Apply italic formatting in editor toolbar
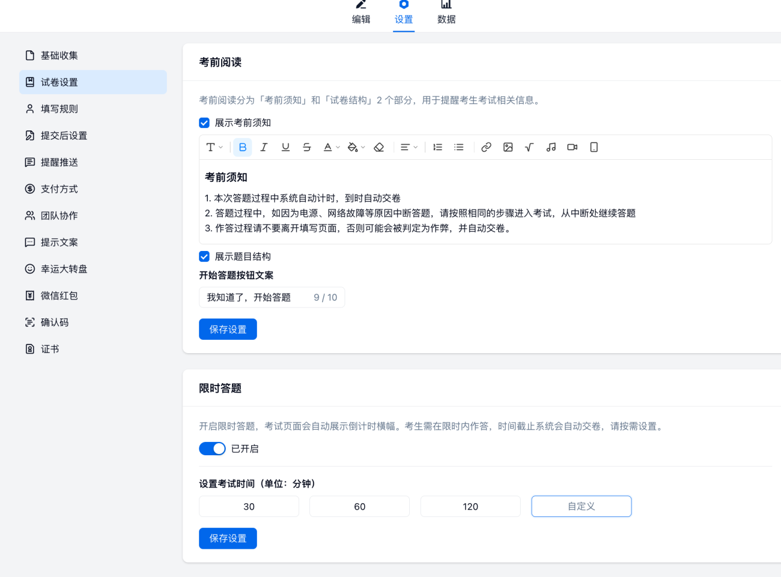The image size is (781, 577). pos(264,147)
